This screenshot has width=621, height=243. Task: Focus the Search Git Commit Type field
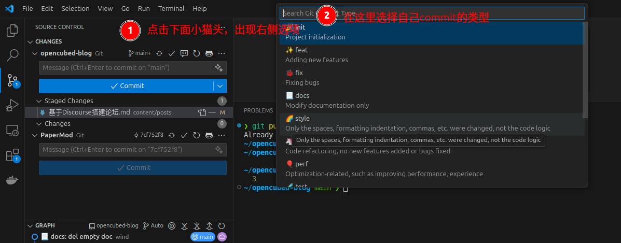tap(432, 13)
